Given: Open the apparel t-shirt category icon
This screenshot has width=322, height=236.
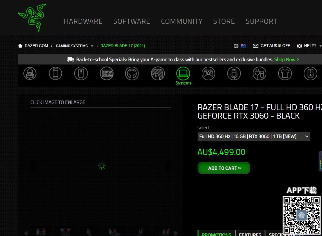Looking at the screenshot, I should (x=285, y=74).
